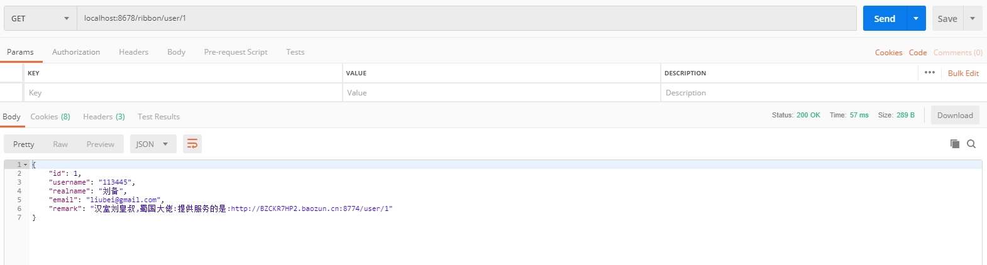Open the JSON format dropdown
Image resolution: width=987 pixels, height=265 pixels.
point(152,144)
